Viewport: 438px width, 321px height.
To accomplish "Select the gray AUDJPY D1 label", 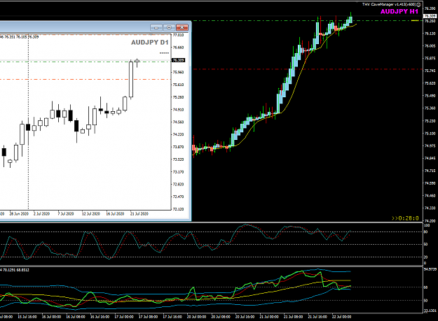I will point(150,43).
